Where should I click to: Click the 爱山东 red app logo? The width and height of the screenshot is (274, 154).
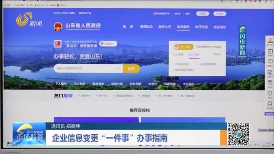(x=57, y=44)
